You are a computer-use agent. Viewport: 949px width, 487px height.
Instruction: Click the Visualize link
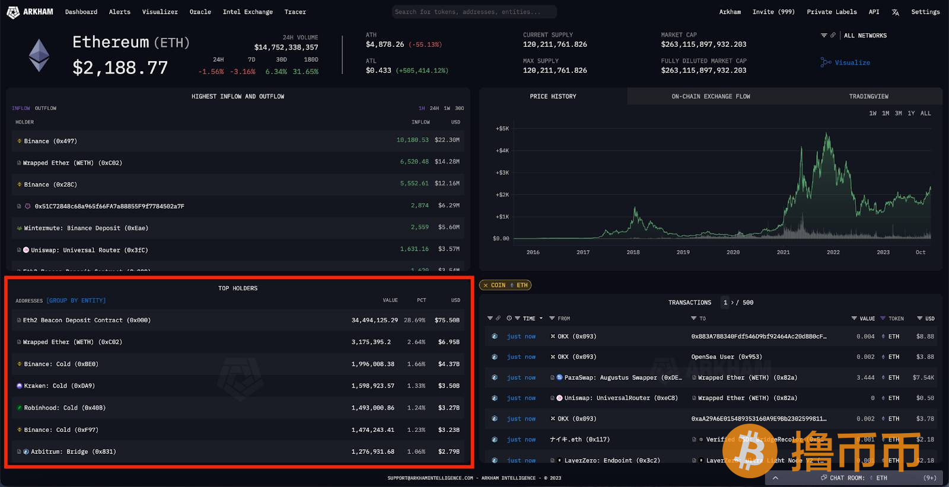tap(852, 62)
